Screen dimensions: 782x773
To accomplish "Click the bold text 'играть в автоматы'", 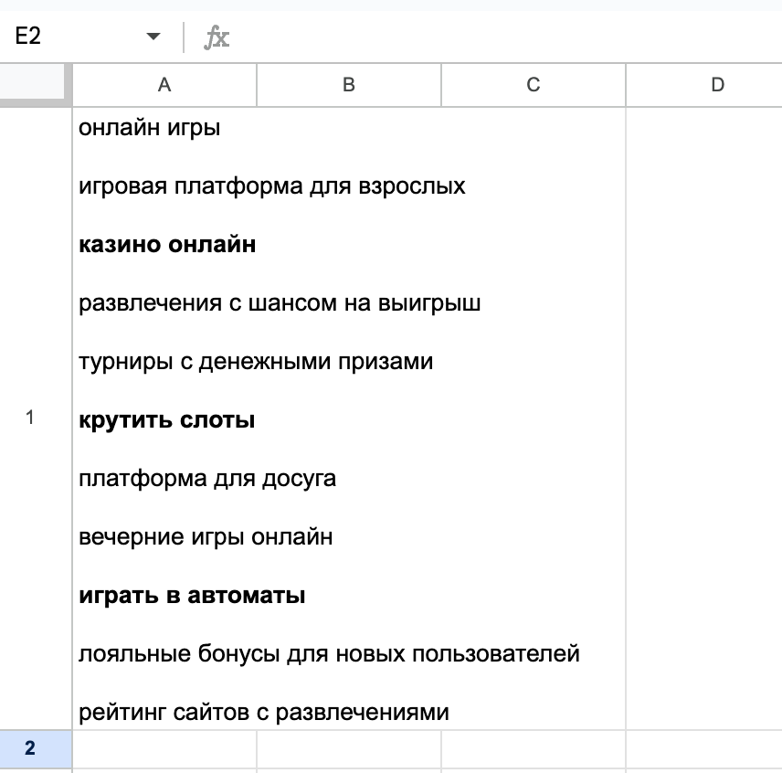I will click(192, 596).
